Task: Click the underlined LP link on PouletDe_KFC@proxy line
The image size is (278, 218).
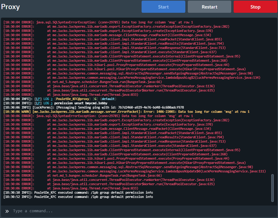Action: pyautogui.click(x=38, y=99)
